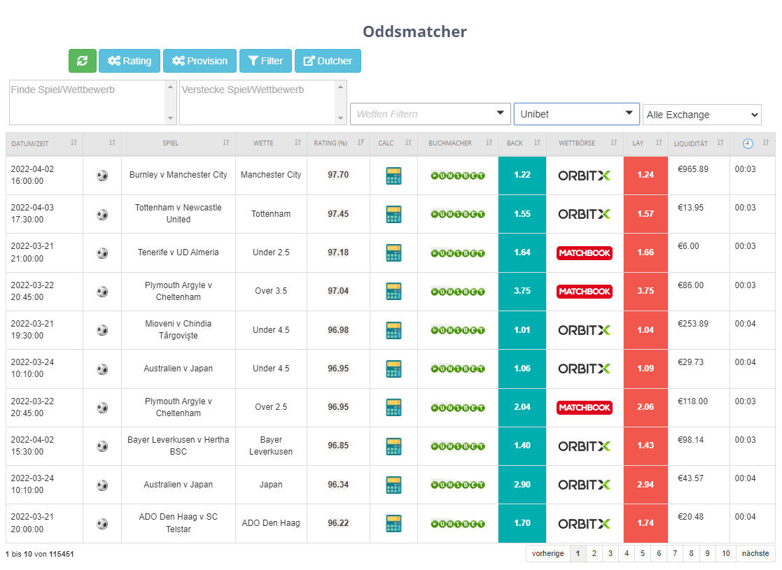Open calculator for Plymouth Argyle Over 3.5 row

[x=393, y=292]
